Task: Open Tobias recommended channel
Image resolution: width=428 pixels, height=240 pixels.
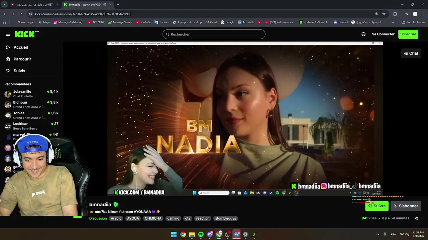Action: (31, 115)
